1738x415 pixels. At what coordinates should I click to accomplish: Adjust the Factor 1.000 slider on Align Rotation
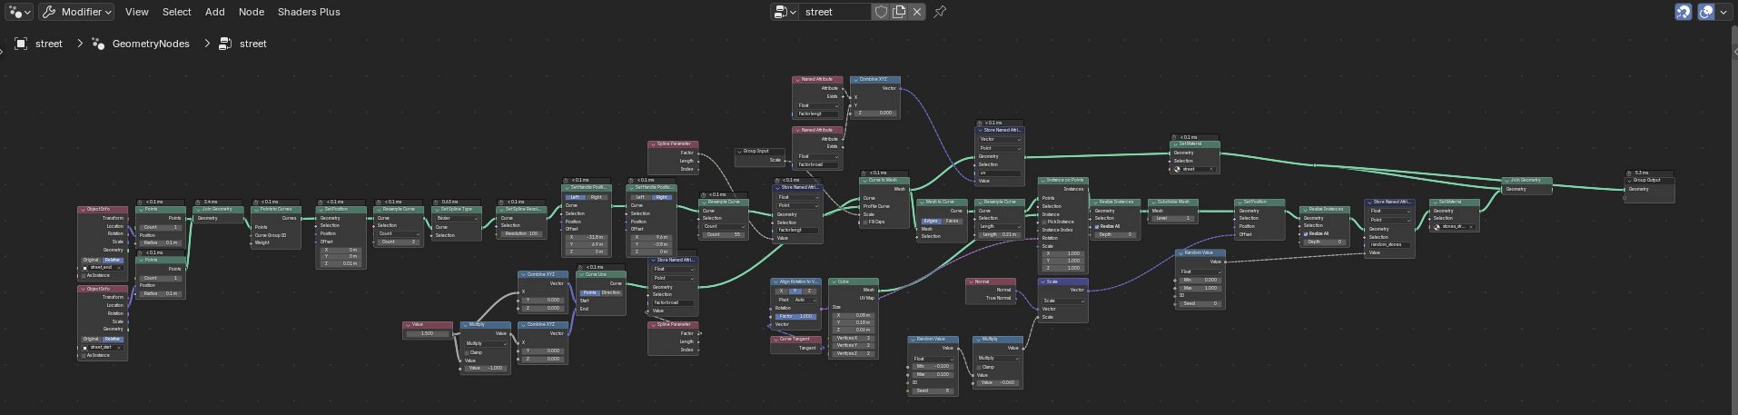click(795, 316)
